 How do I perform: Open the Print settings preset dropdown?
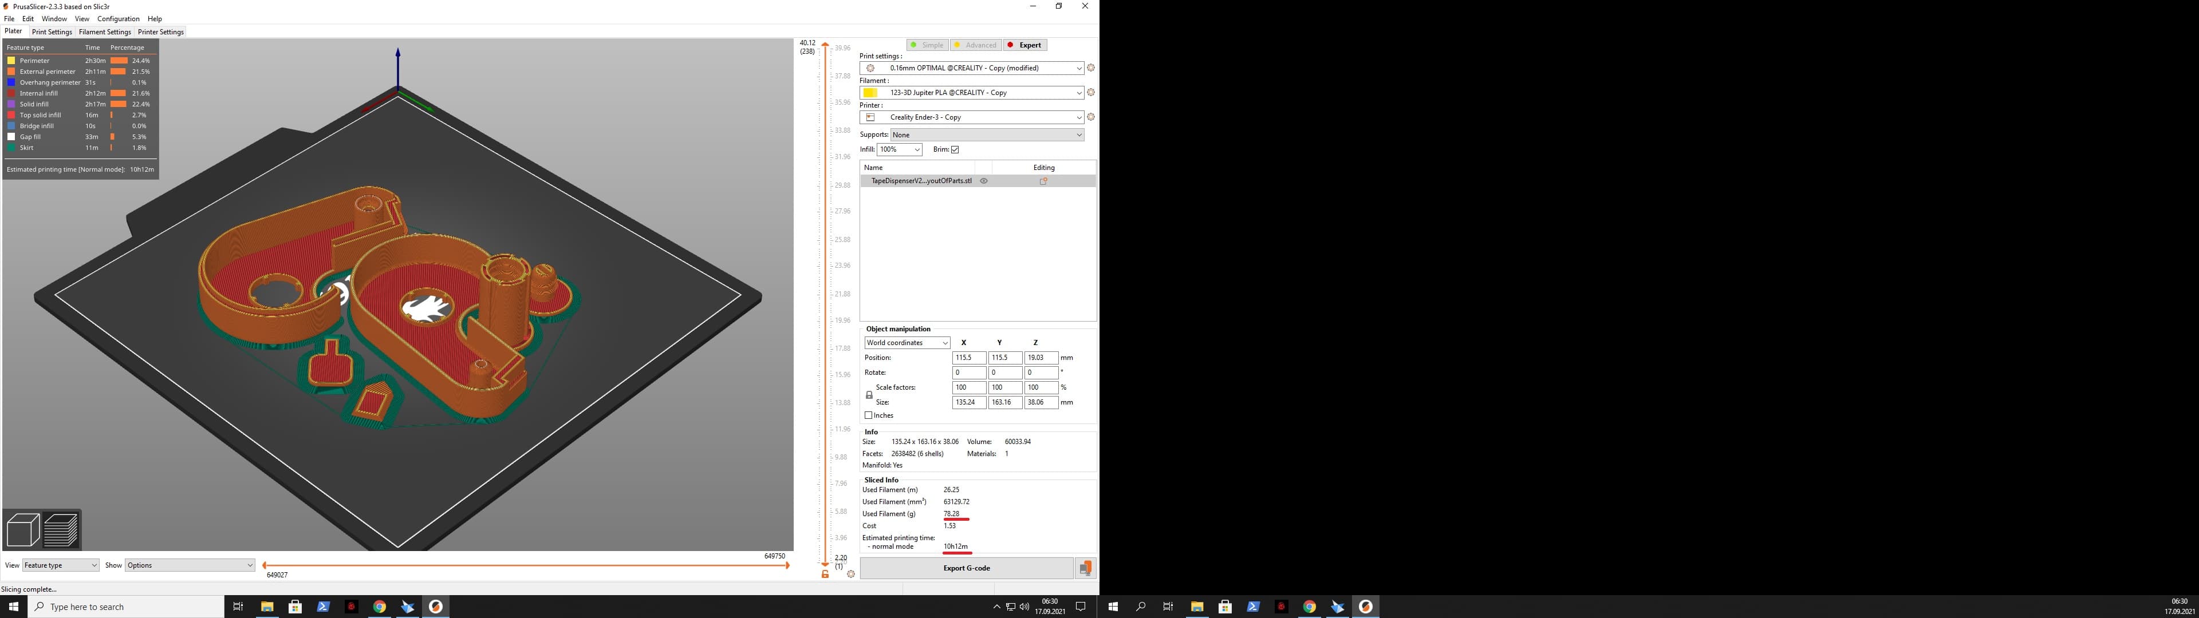tap(972, 68)
